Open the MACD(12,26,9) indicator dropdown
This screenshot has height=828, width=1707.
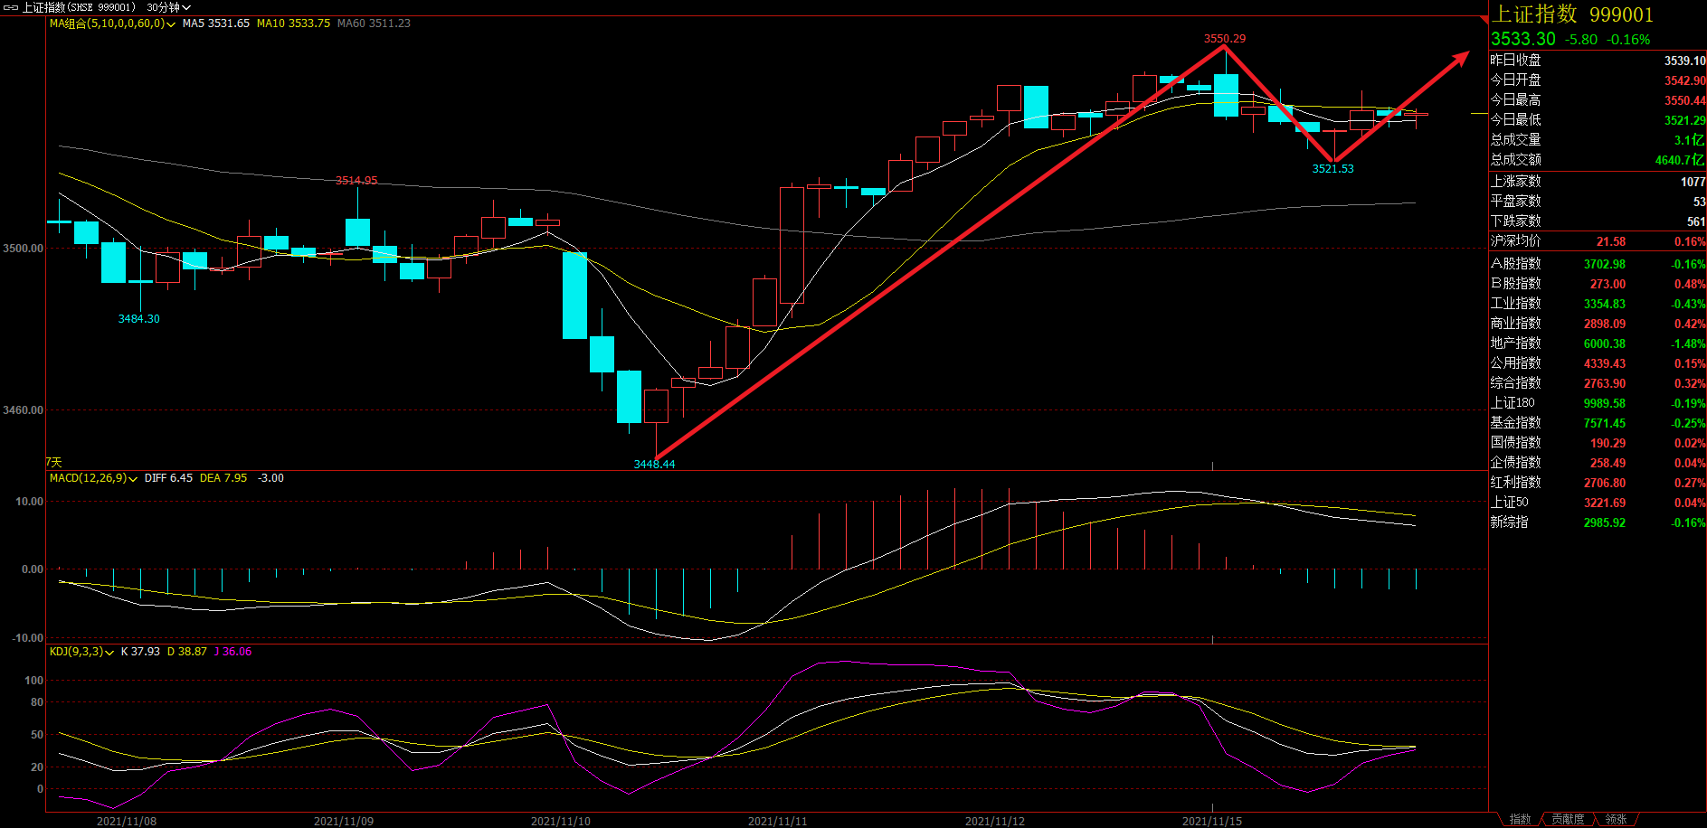pyautogui.click(x=133, y=479)
